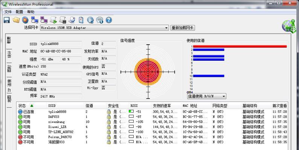Sort by the SSID column header
Image resolution: width=299 pixels, height=150 pixels.
(x=52, y=106)
